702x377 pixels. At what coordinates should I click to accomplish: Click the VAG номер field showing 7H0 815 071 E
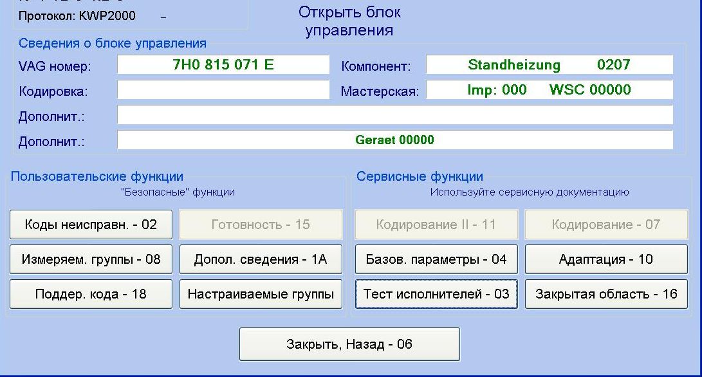click(x=223, y=64)
